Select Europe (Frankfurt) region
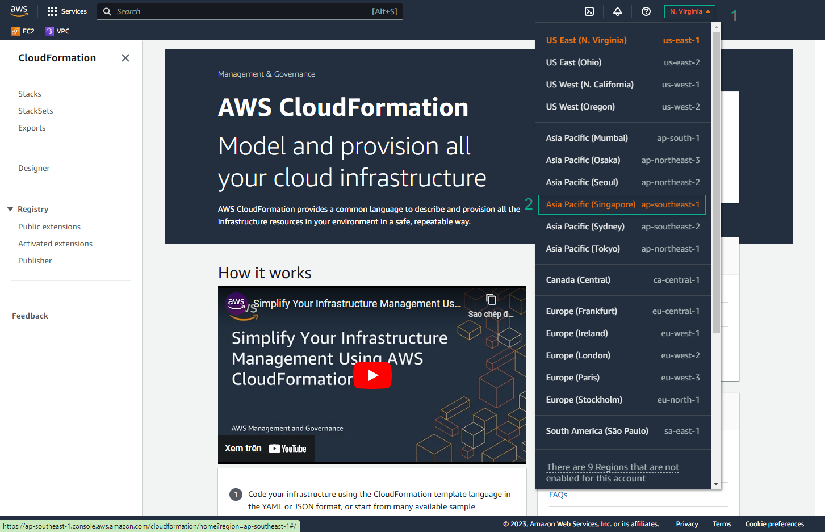 (x=623, y=311)
